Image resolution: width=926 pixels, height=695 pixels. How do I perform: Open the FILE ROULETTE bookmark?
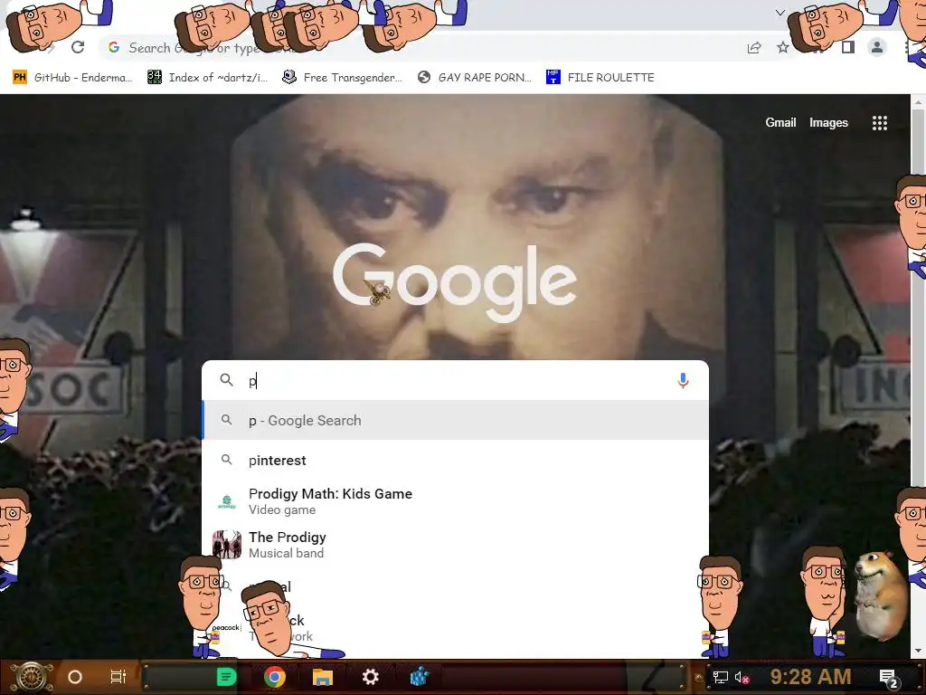pyautogui.click(x=600, y=78)
